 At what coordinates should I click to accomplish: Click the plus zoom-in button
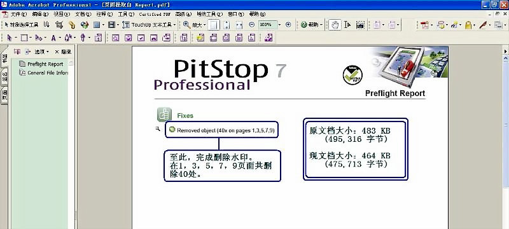288,25
